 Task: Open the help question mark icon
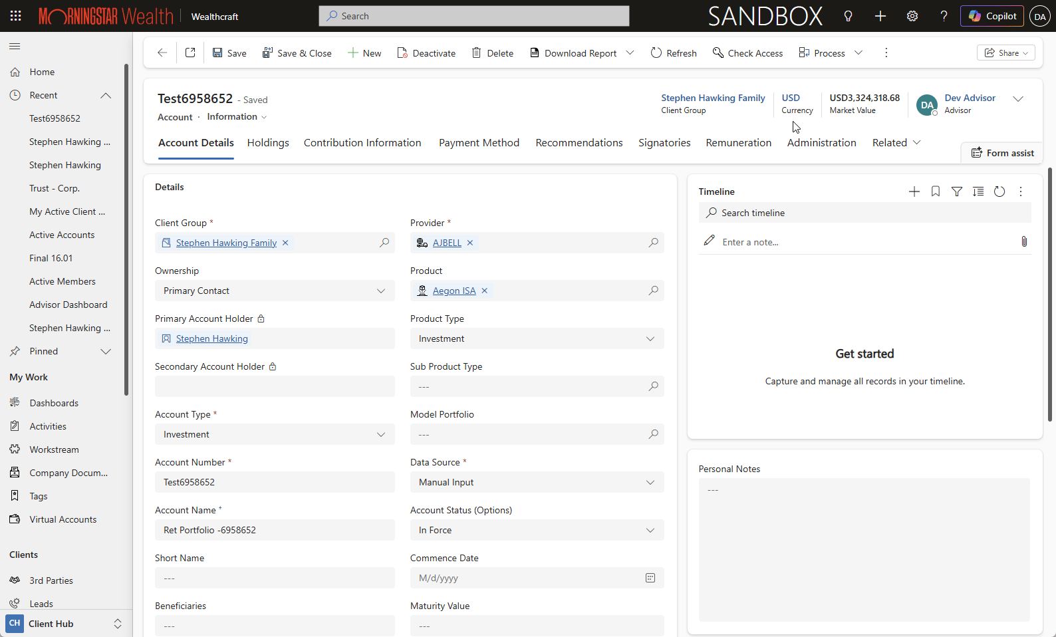tap(944, 16)
